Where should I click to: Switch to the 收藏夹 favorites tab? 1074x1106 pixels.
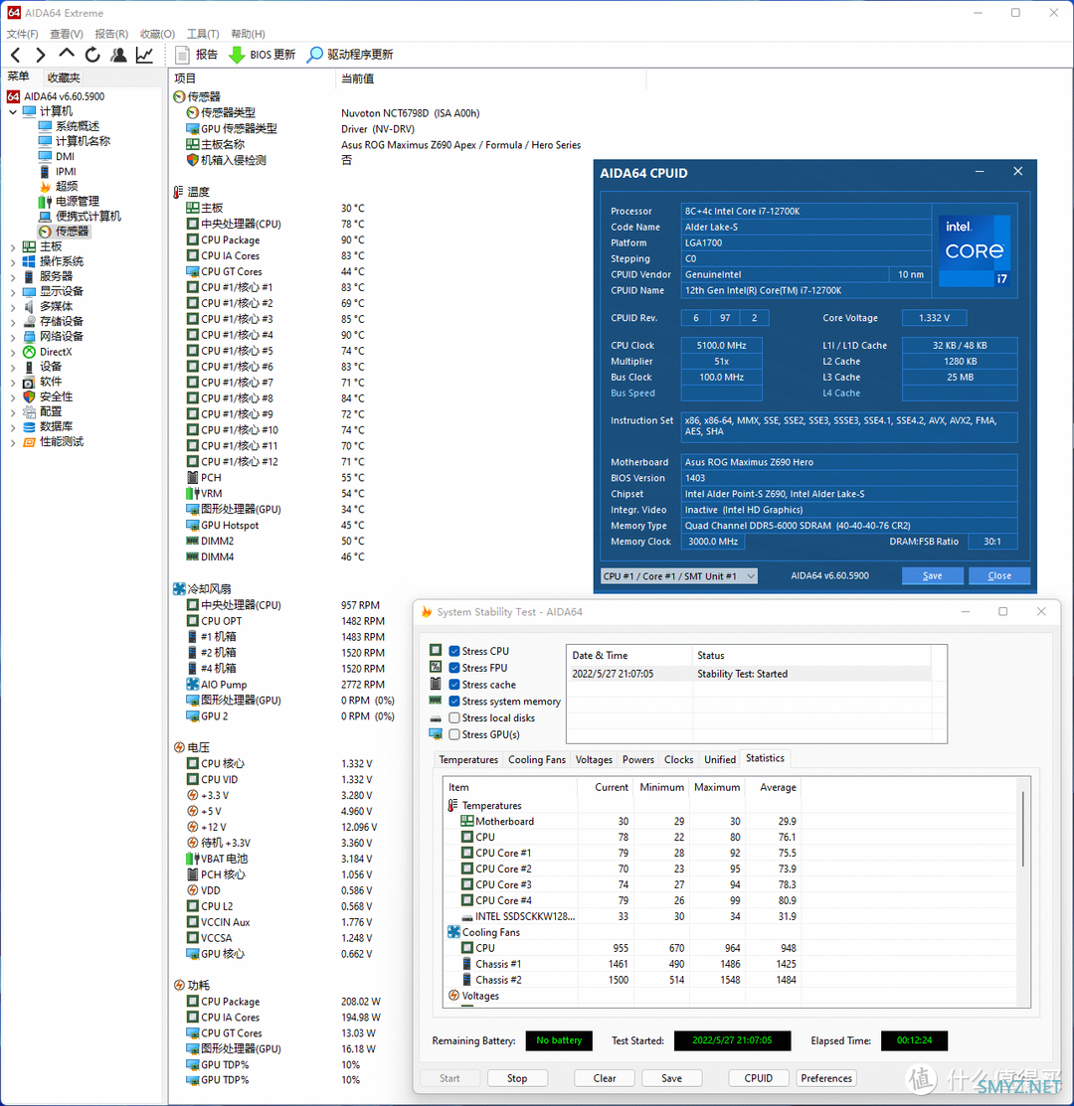(x=64, y=78)
